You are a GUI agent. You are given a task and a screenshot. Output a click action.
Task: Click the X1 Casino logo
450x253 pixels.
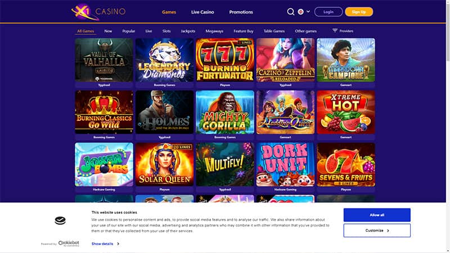point(98,12)
